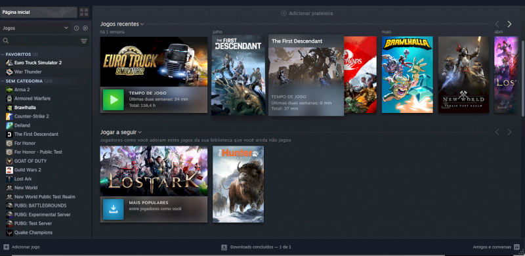525x256 pixels.
Task: Click the downloads icon in bottom bar
Action: (224, 247)
